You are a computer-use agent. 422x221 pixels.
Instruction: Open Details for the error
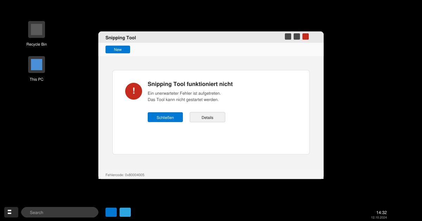tap(207, 117)
